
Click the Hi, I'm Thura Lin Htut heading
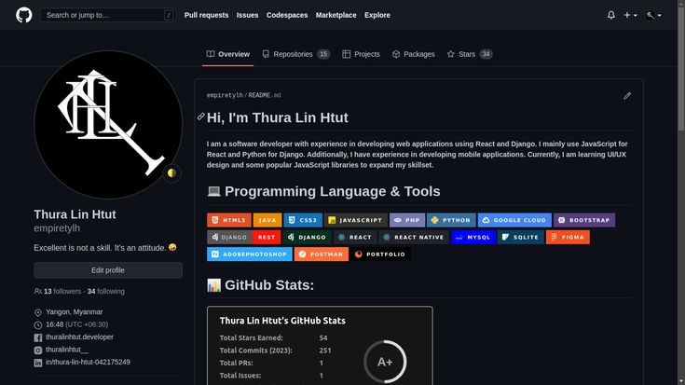click(278, 117)
